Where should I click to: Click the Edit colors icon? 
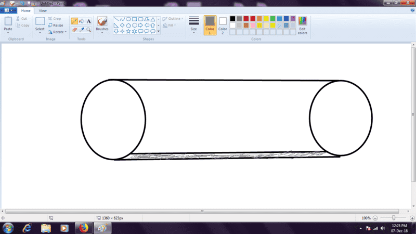point(302,21)
